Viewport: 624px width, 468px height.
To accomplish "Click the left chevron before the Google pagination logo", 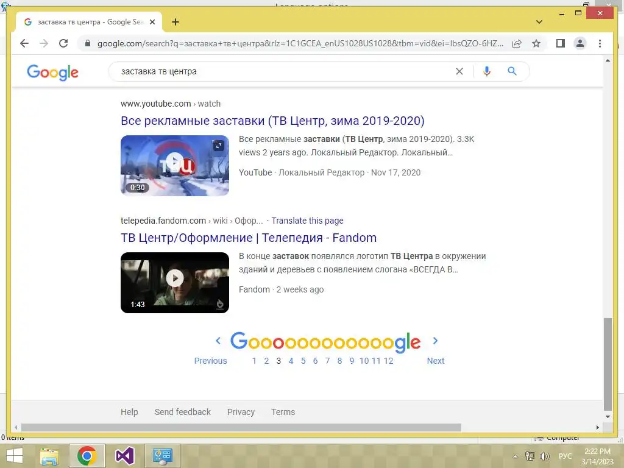I will pos(218,341).
